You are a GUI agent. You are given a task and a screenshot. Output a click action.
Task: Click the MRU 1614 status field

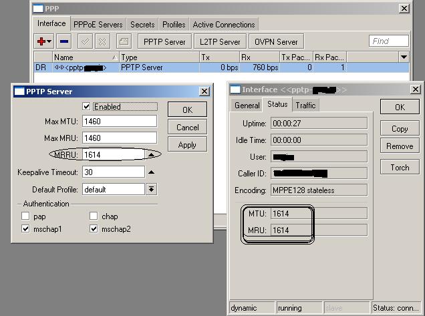(319, 230)
